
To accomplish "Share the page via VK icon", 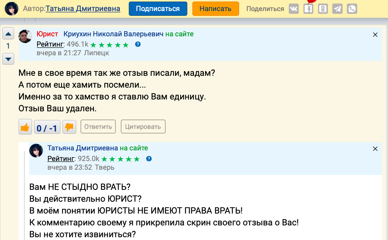I will (x=294, y=9).
